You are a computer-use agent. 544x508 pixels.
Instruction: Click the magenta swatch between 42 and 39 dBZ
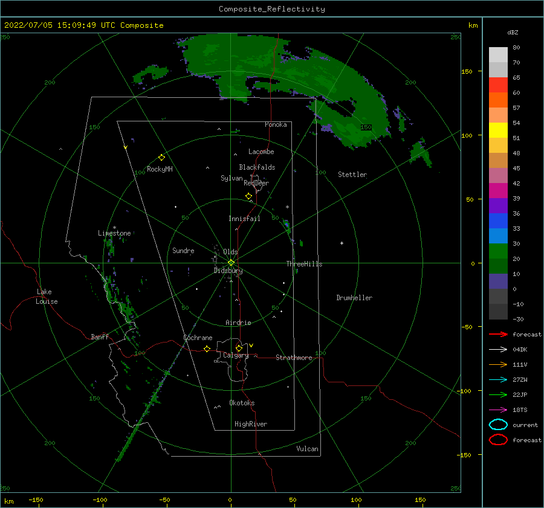point(498,191)
